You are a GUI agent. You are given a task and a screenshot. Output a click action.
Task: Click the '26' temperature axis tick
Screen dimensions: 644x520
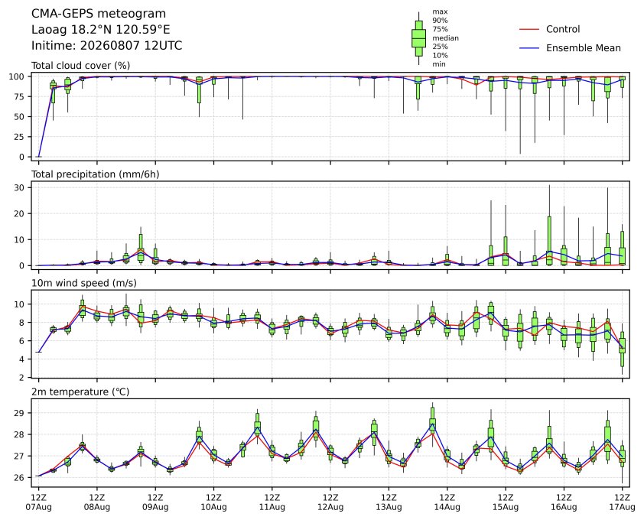point(20,478)
